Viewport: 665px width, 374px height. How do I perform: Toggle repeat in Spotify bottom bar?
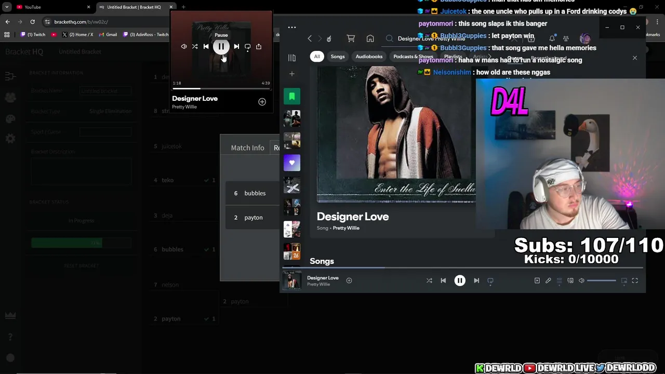490,280
